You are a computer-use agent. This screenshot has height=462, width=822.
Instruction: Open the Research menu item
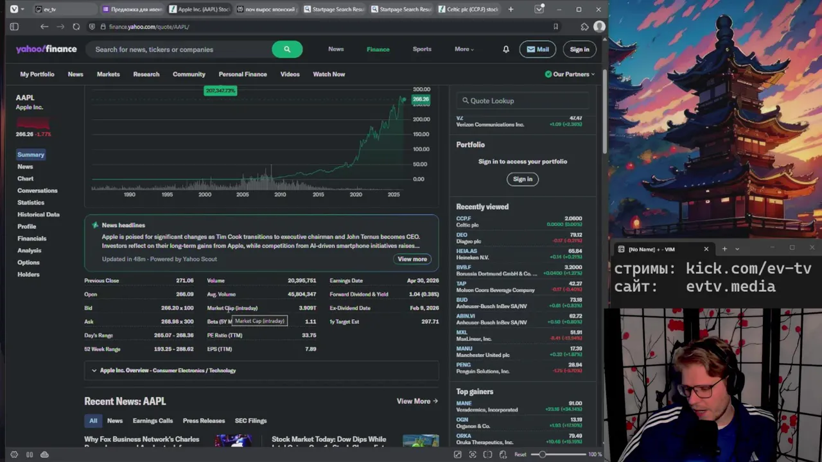pyautogui.click(x=146, y=74)
